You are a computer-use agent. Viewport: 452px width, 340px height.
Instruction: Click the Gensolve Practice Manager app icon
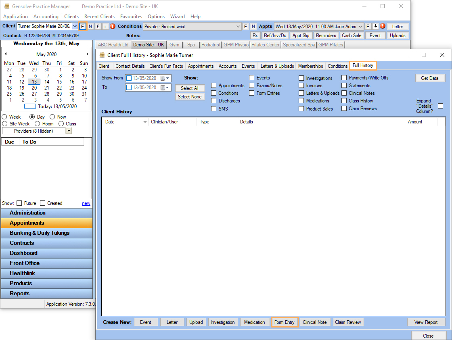pos(7,6)
